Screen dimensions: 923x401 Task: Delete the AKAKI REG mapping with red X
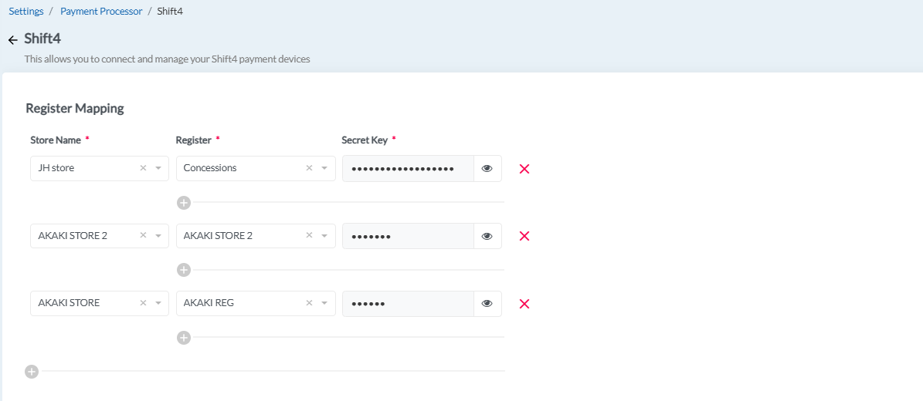pos(524,304)
